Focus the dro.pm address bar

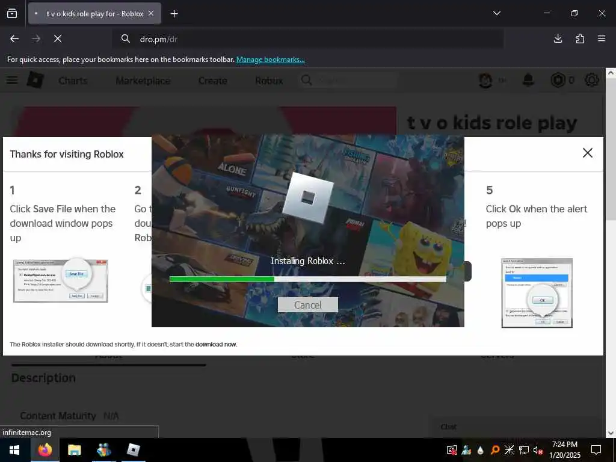(307, 39)
